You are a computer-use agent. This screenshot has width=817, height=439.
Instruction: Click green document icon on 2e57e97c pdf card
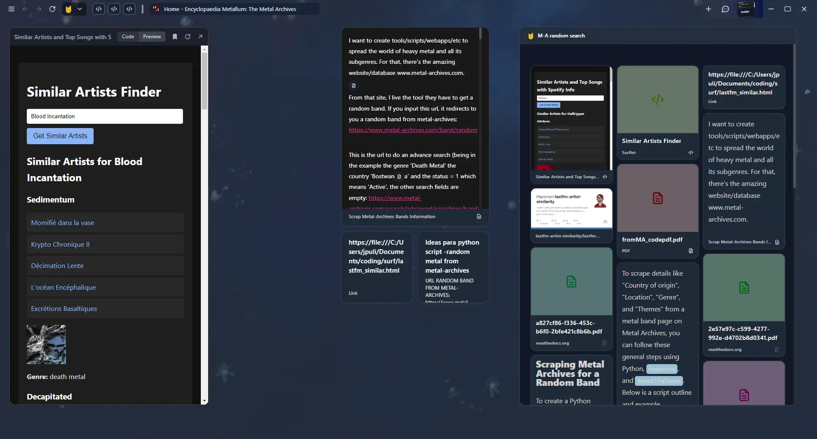pos(744,288)
